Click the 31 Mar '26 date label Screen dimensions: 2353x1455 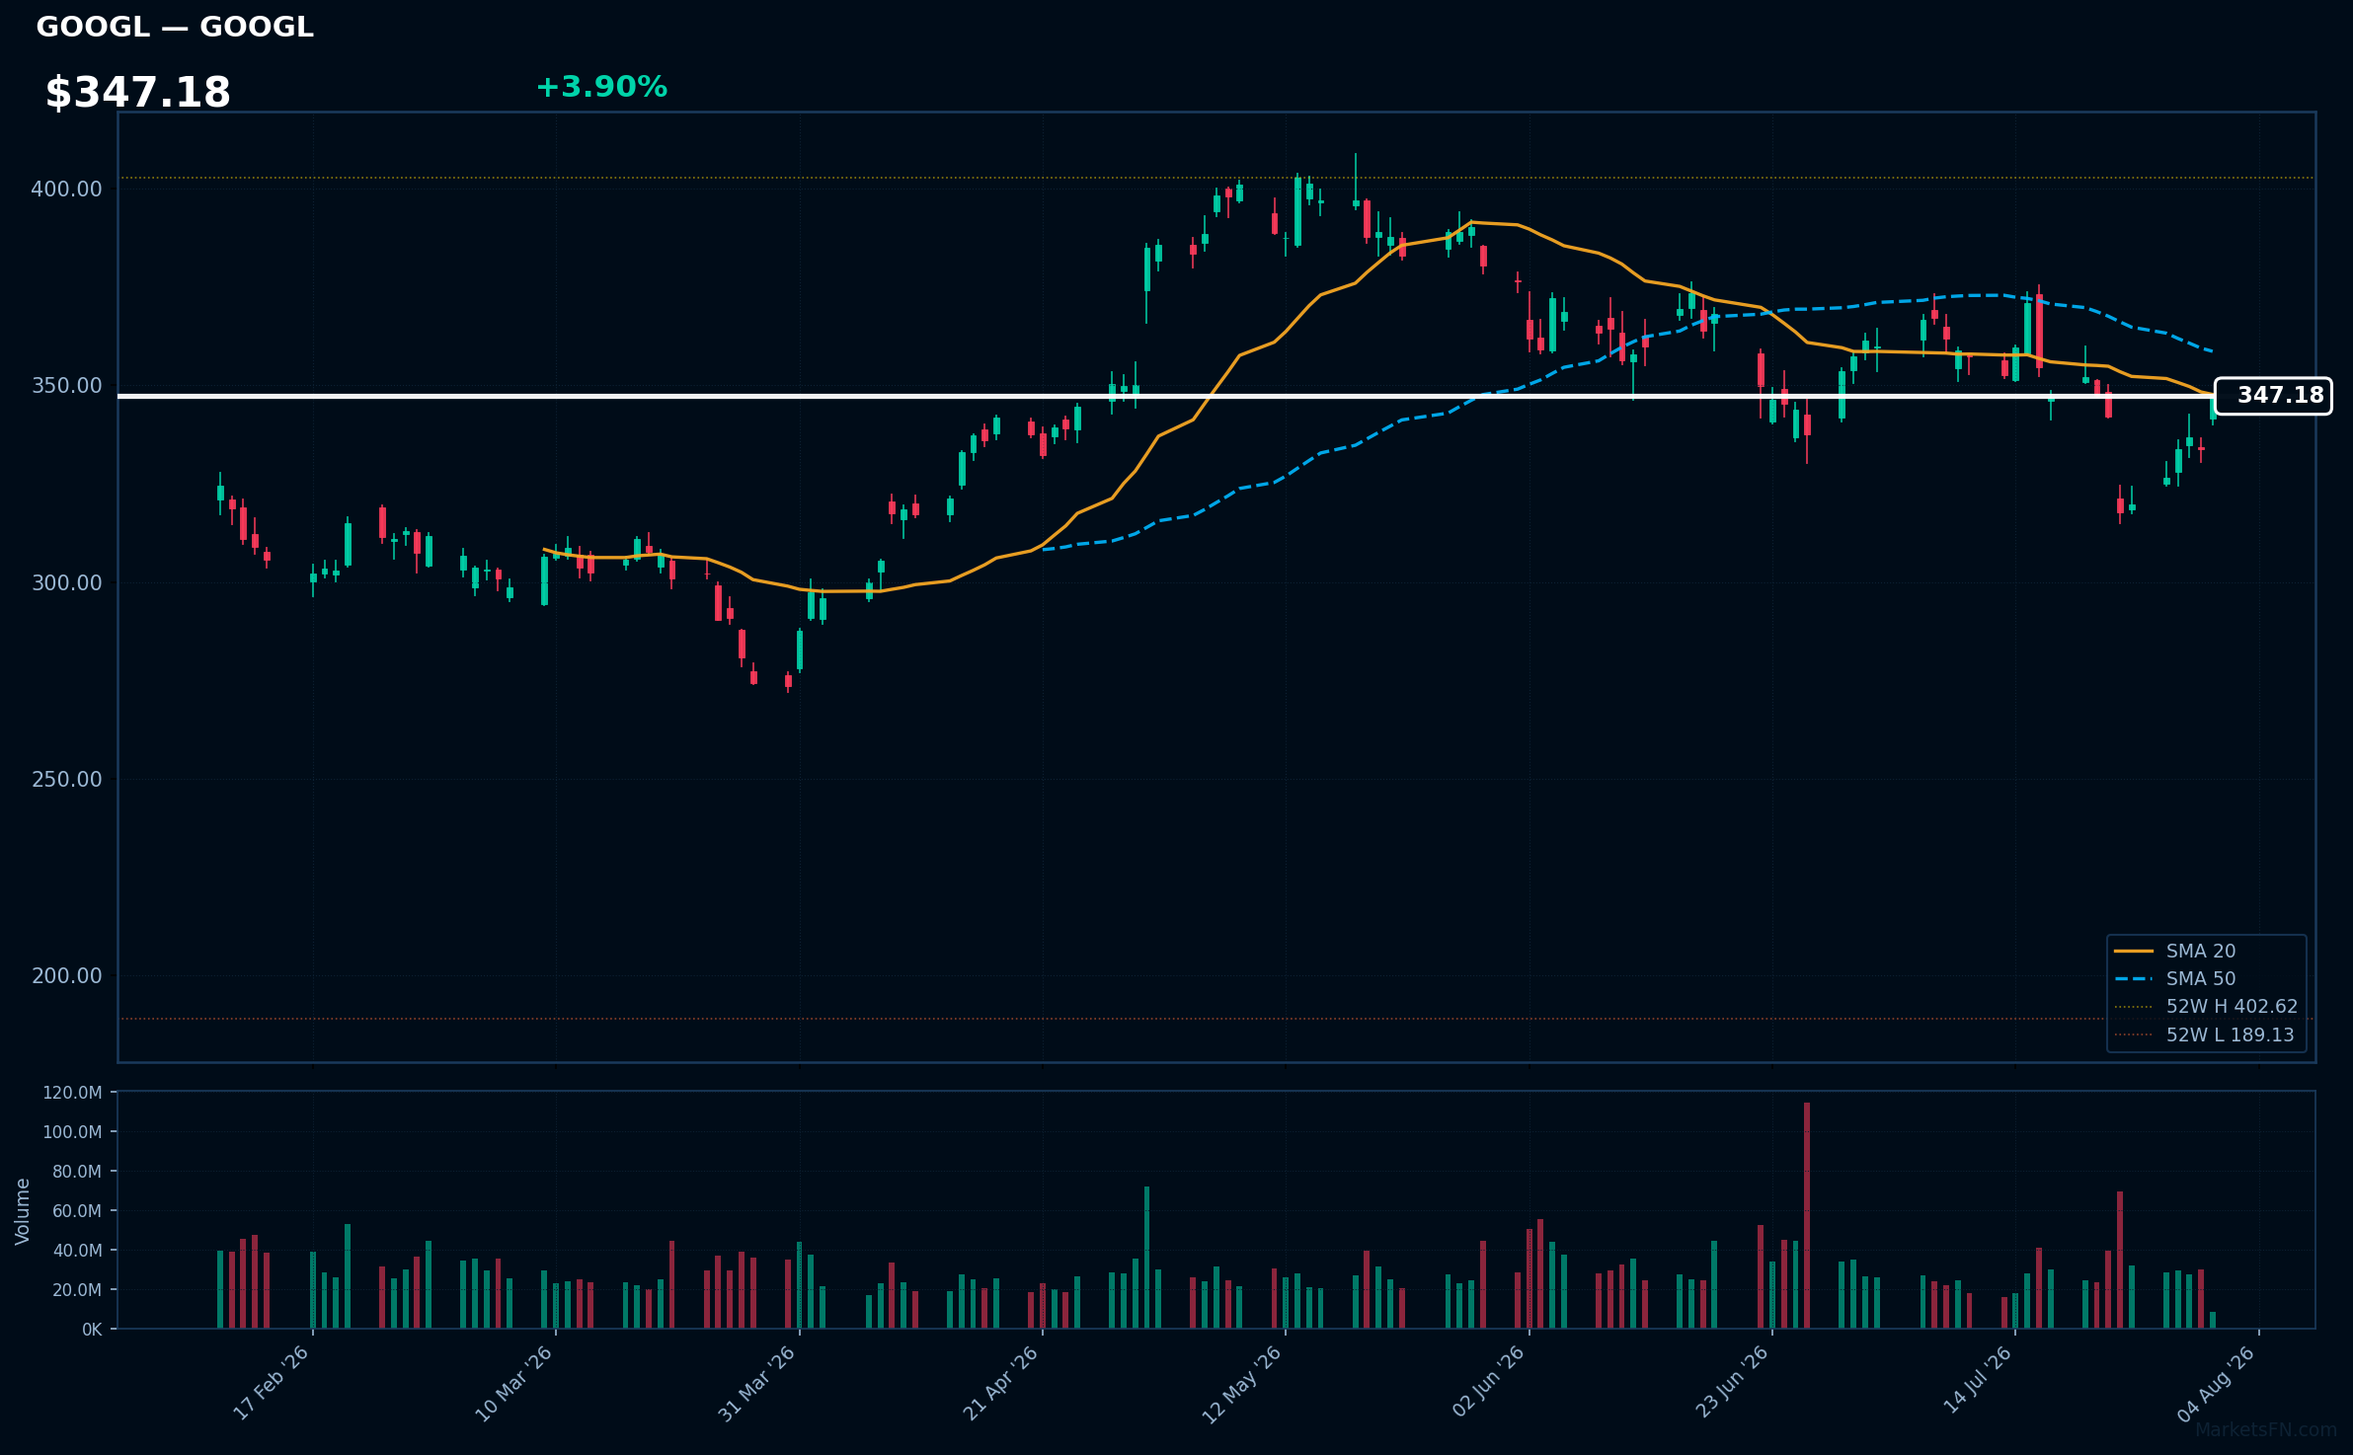pyautogui.click(x=756, y=1383)
